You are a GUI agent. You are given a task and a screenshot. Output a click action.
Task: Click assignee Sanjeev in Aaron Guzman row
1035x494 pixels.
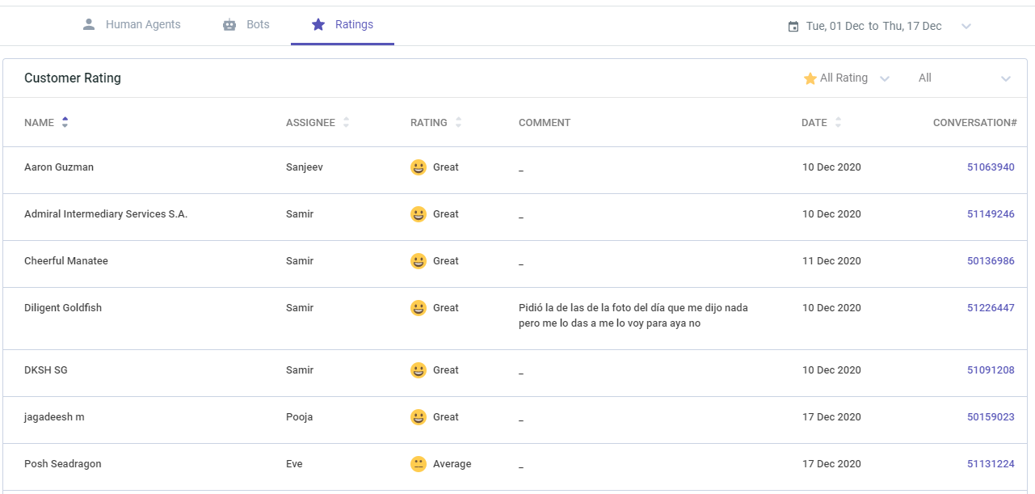pyautogui.click(x=304, y=167)
